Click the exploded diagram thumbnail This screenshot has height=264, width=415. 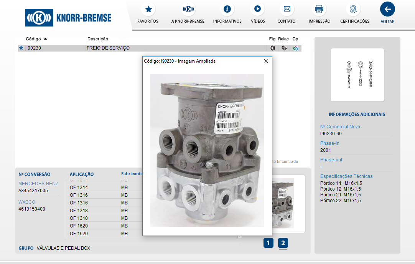357,75
